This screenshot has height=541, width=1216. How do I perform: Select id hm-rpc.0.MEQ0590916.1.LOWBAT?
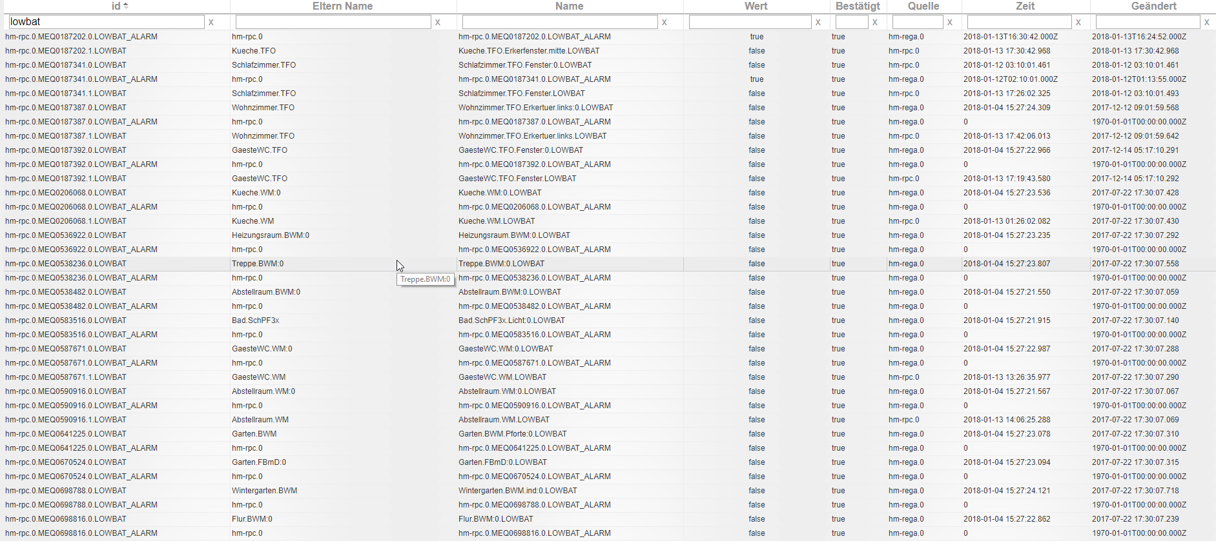click(x=66, y=420)
